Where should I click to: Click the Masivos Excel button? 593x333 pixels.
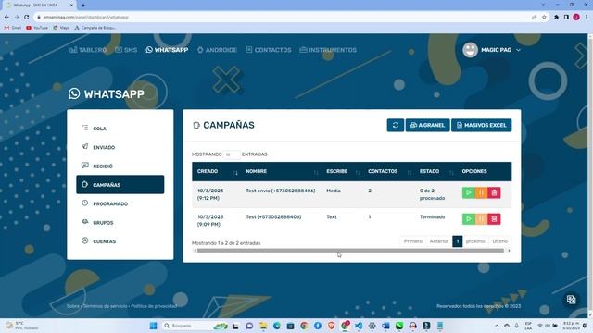(x=482, y=126)
